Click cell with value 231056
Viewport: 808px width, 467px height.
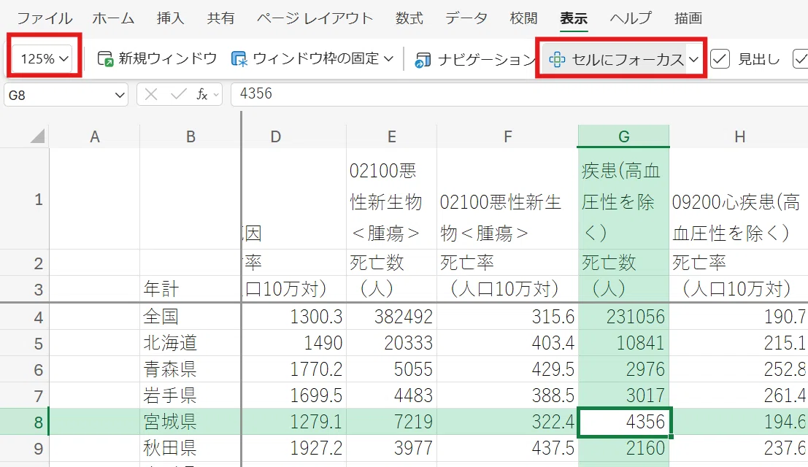pos(623,317)
